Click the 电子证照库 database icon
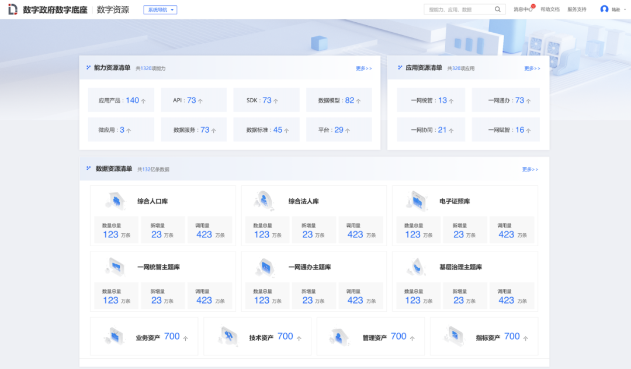The width and height of the screenshot is (631, 369). (416, 201)
